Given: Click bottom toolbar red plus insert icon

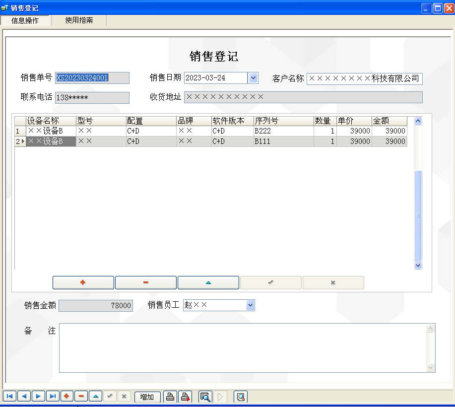Looking at the screenshot, I should 67,396.
